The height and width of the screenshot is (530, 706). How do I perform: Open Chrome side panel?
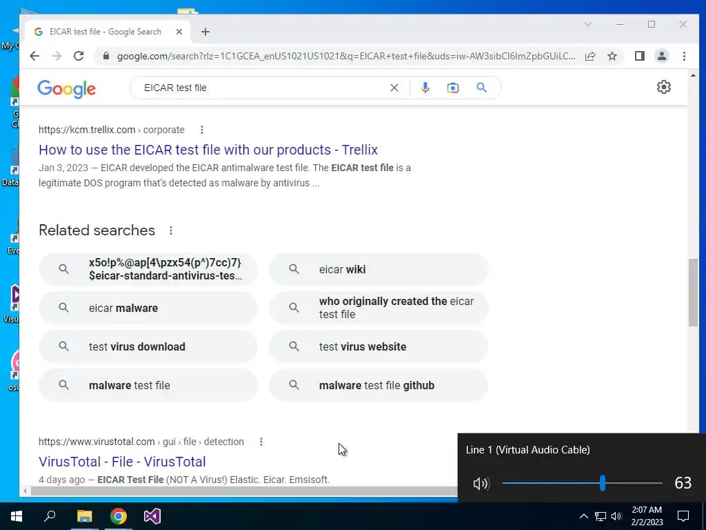click(x=639, y=56)
